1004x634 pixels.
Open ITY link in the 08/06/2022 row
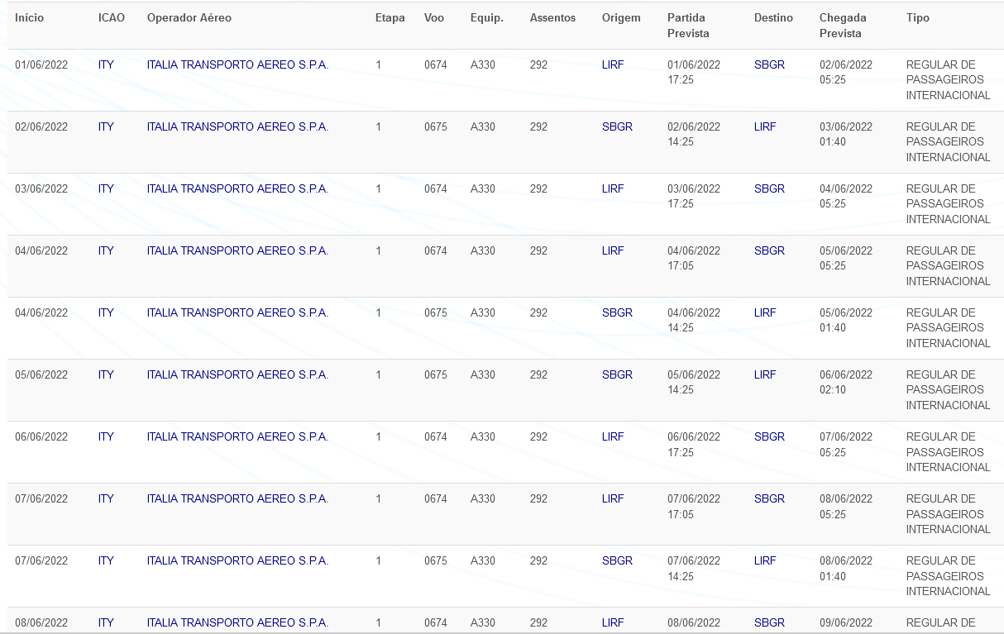tap(106, 622)
